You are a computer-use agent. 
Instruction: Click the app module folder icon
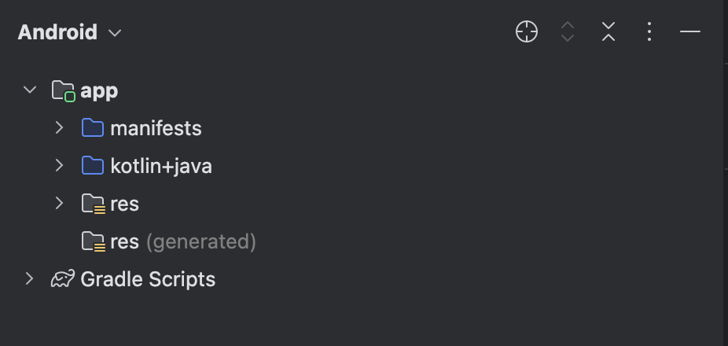pos(63,90)
